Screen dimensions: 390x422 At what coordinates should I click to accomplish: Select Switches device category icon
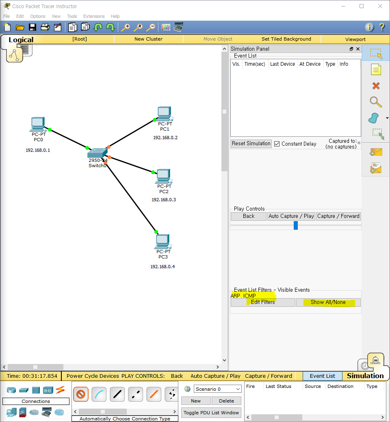click(x=24, y=390)
